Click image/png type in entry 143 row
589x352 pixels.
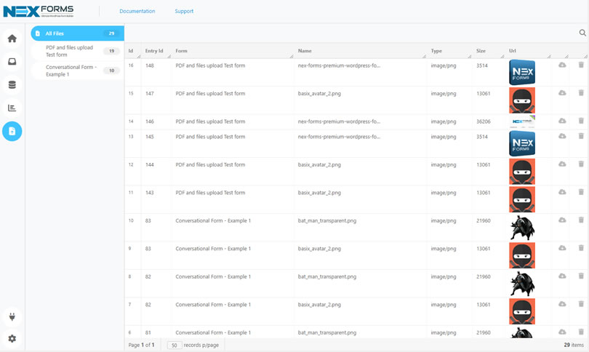(444, 192)
